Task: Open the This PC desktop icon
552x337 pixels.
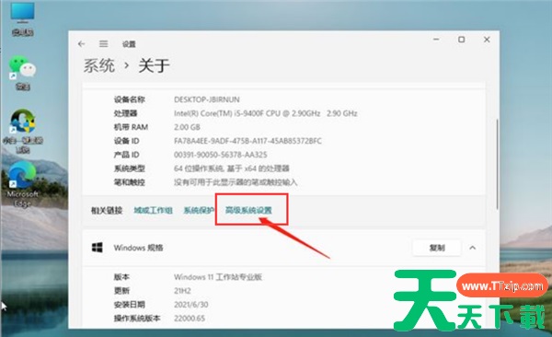Action: [22, 18]
